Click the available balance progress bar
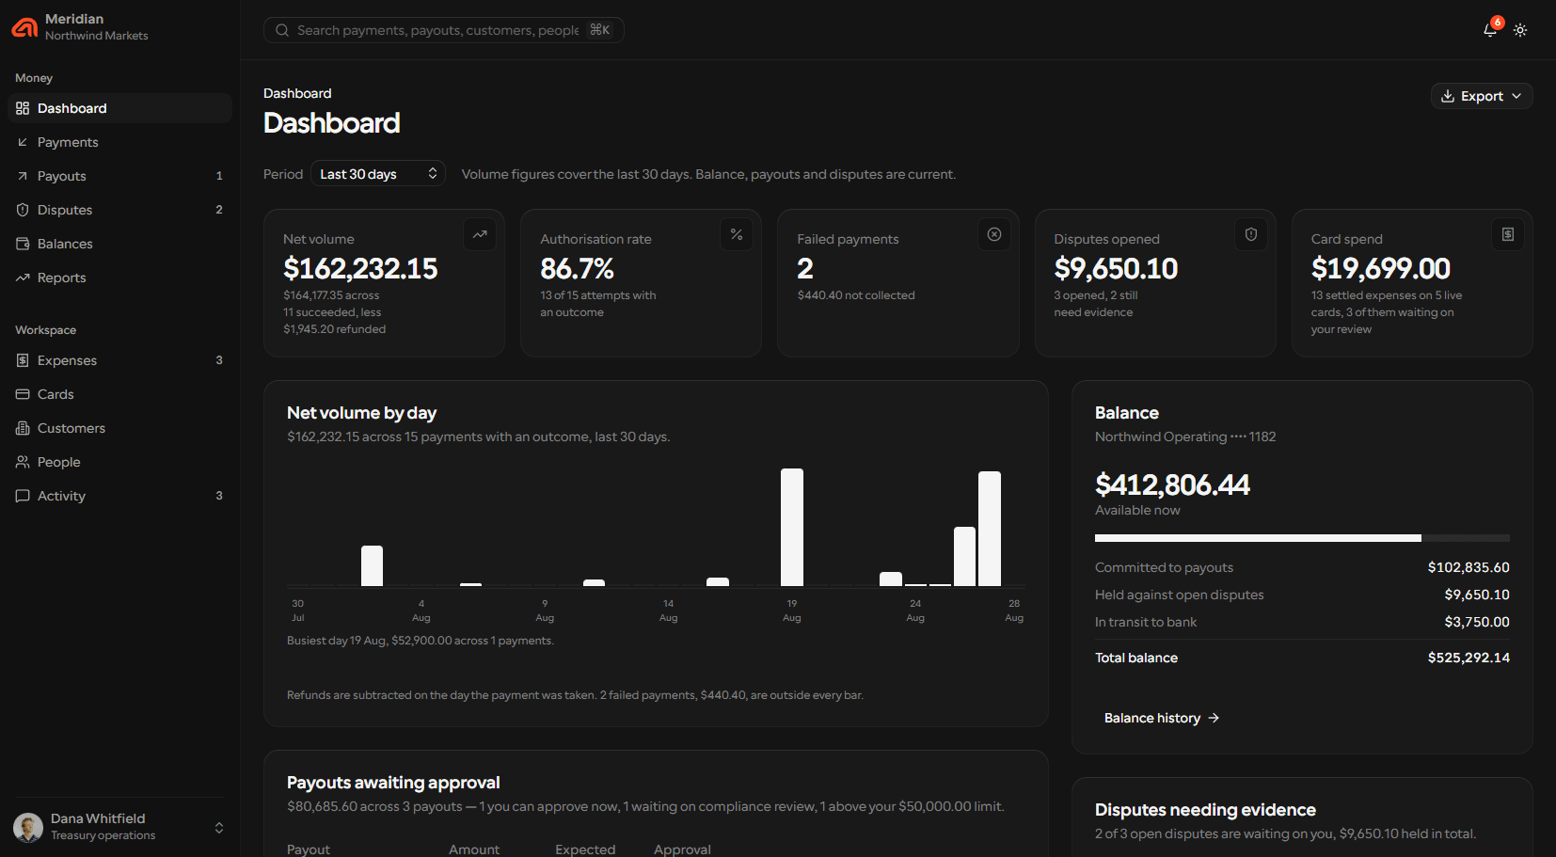The image size is (1556, 857). point(1302,538)
